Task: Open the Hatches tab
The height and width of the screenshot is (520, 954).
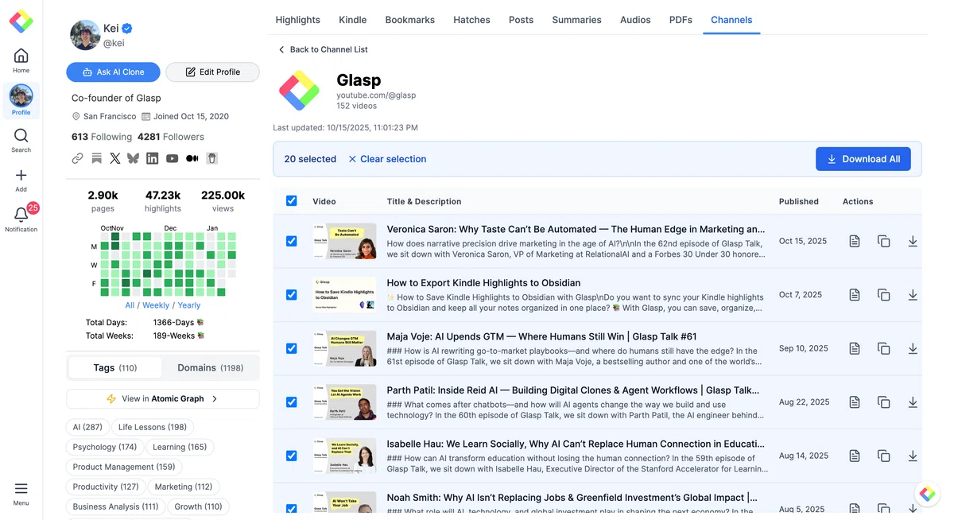Action: point(472,20)
